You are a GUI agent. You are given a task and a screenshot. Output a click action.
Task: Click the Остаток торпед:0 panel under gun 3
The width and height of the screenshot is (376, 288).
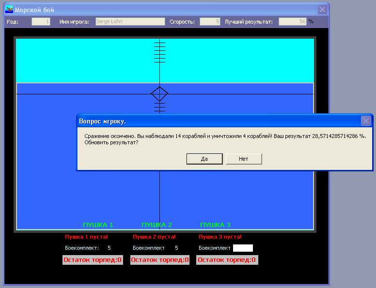227,260
